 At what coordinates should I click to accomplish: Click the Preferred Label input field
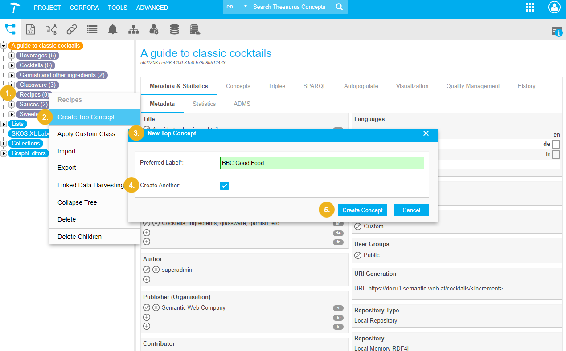(322, 163)
